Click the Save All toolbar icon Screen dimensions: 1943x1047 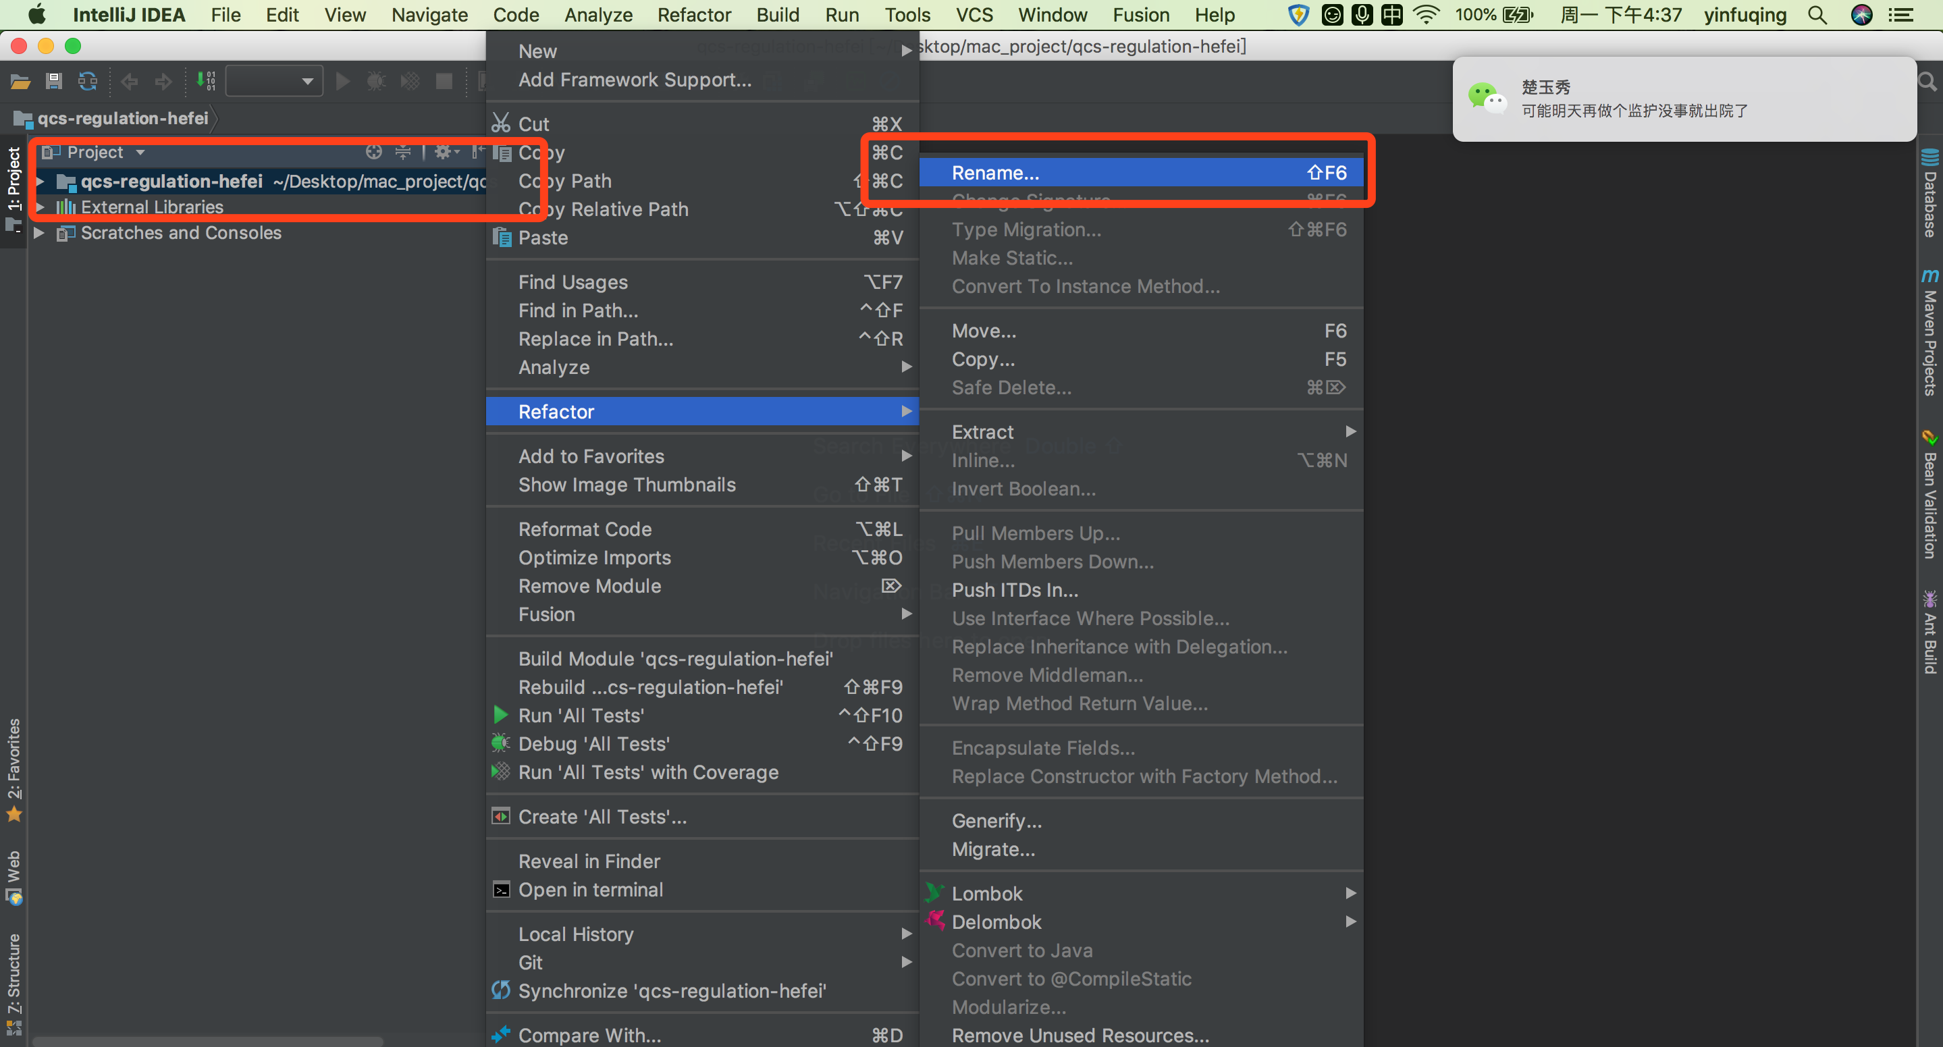click(53, 82)
